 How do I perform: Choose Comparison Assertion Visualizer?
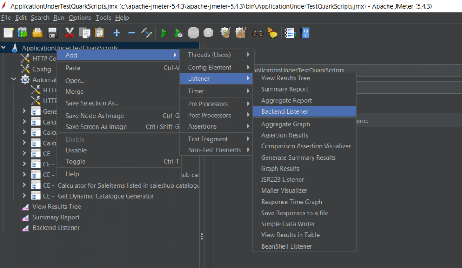(305, 146)
